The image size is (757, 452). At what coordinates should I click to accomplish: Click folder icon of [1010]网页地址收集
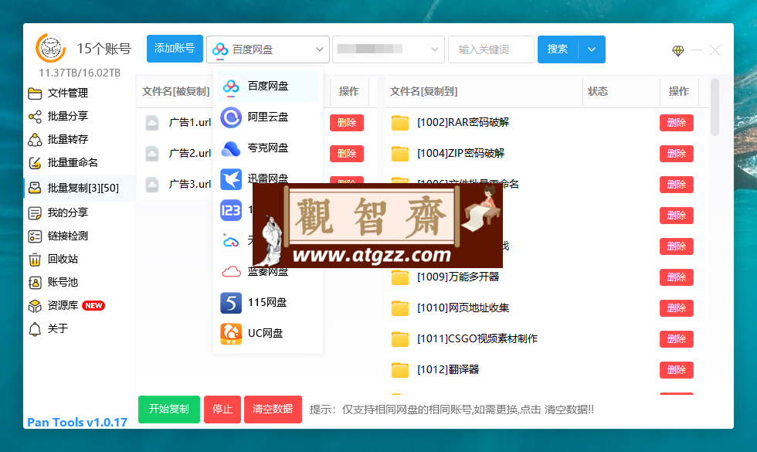400,308
